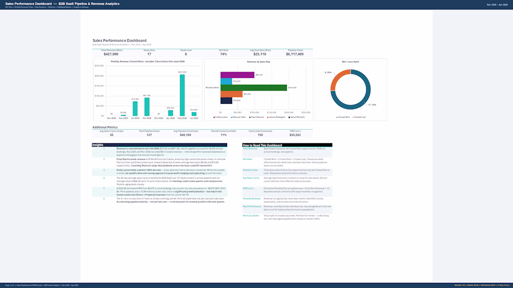Click the Sarah Mitchell legend entry
The height and width of the screenshot is (288, 513).
pos(297,117)
